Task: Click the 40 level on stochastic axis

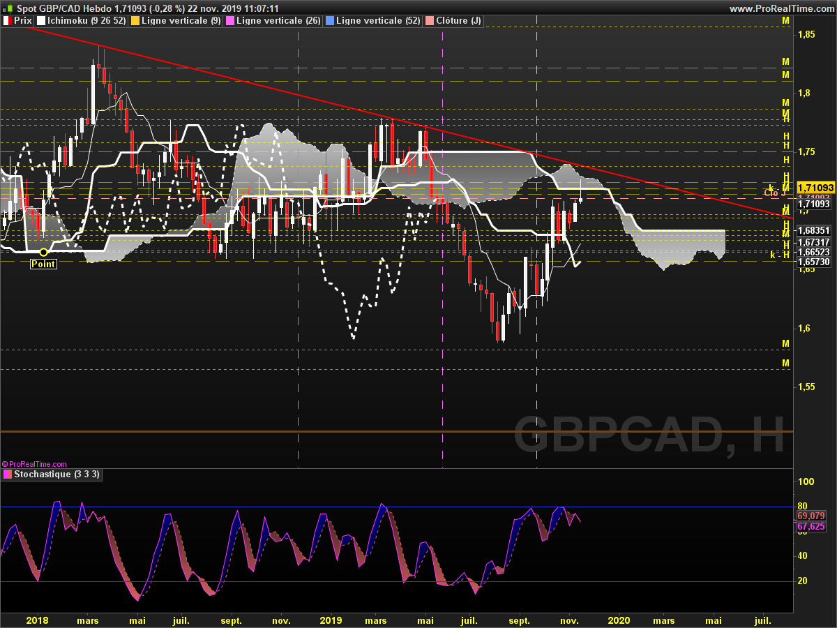Action: tap(804, 556)
